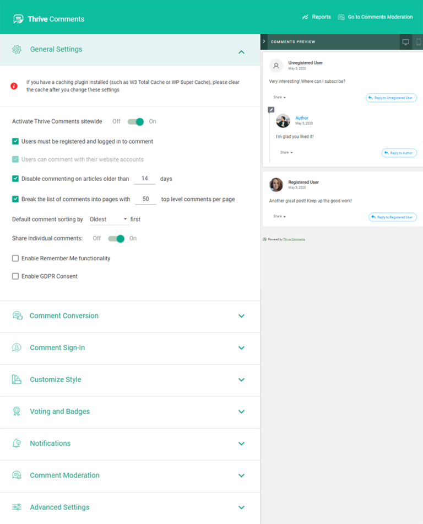The width and height of the screenshot is (423, 524).
Task: Collapse General Settings with up chevron
Action: pyautogui.click(x=242, y=52)
